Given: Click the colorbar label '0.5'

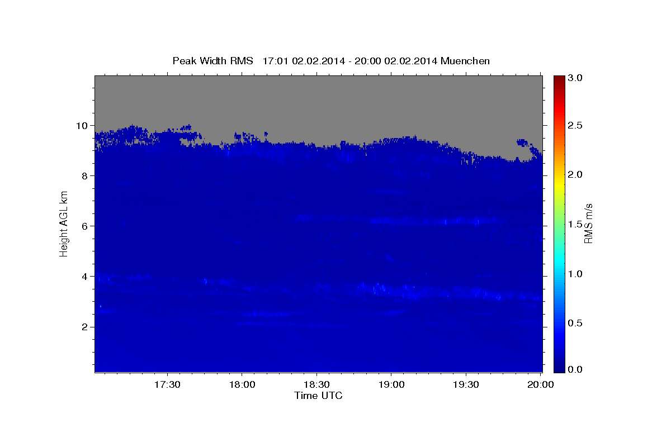Looking at the screenshot, I should click(576, 324).
